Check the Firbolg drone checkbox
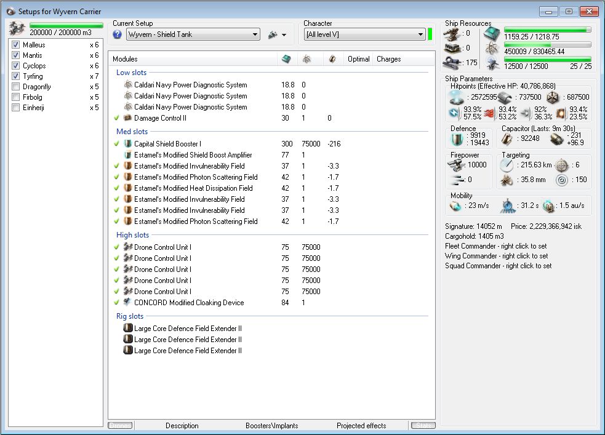Screen dimensions: 605x435 pyautogui.click(x=16, y=97)
